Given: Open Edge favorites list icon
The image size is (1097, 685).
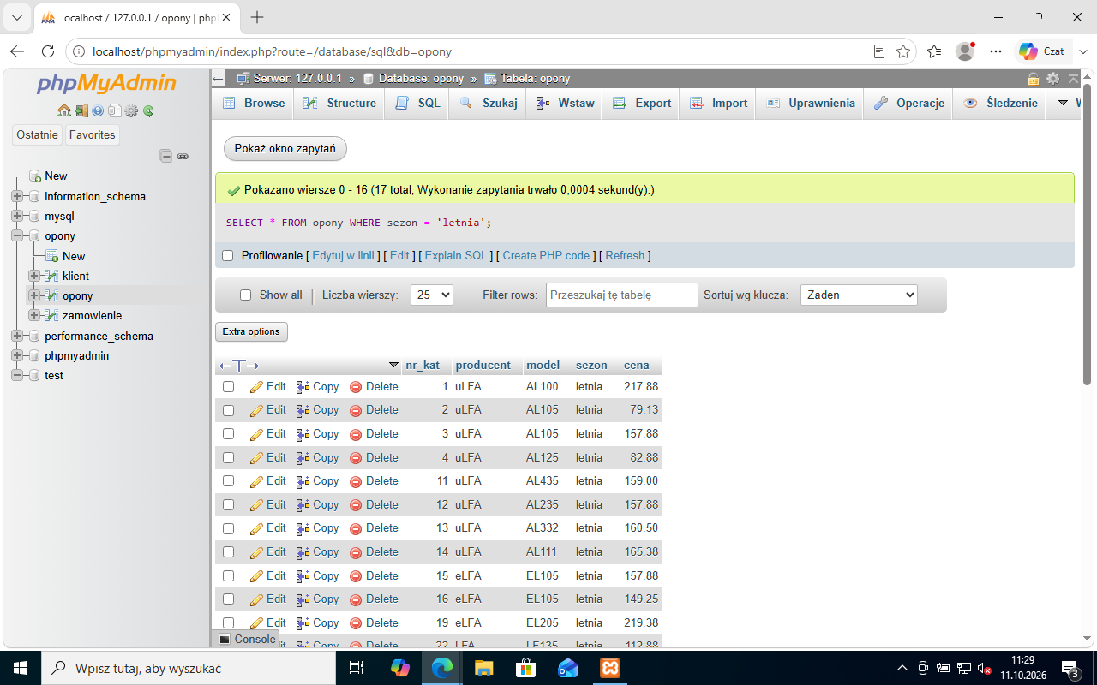Looking at the screenshot, I should tap(934, 51).
